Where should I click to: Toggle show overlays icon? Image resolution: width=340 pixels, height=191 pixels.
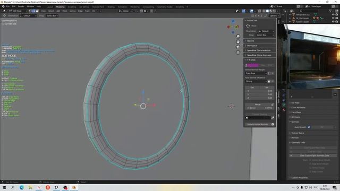[251, 11]
